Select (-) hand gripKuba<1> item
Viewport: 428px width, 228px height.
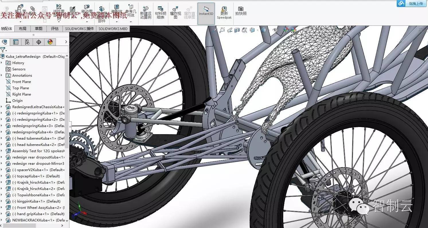click(x=38, y=214)
